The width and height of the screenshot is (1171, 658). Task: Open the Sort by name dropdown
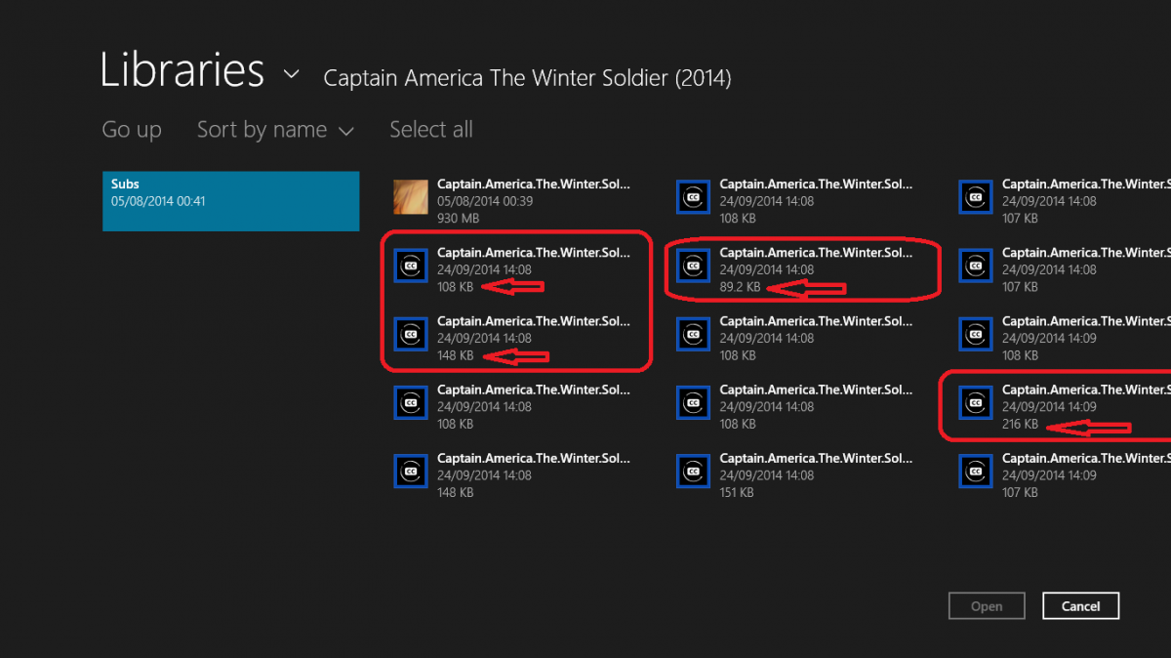coord(275,130)
